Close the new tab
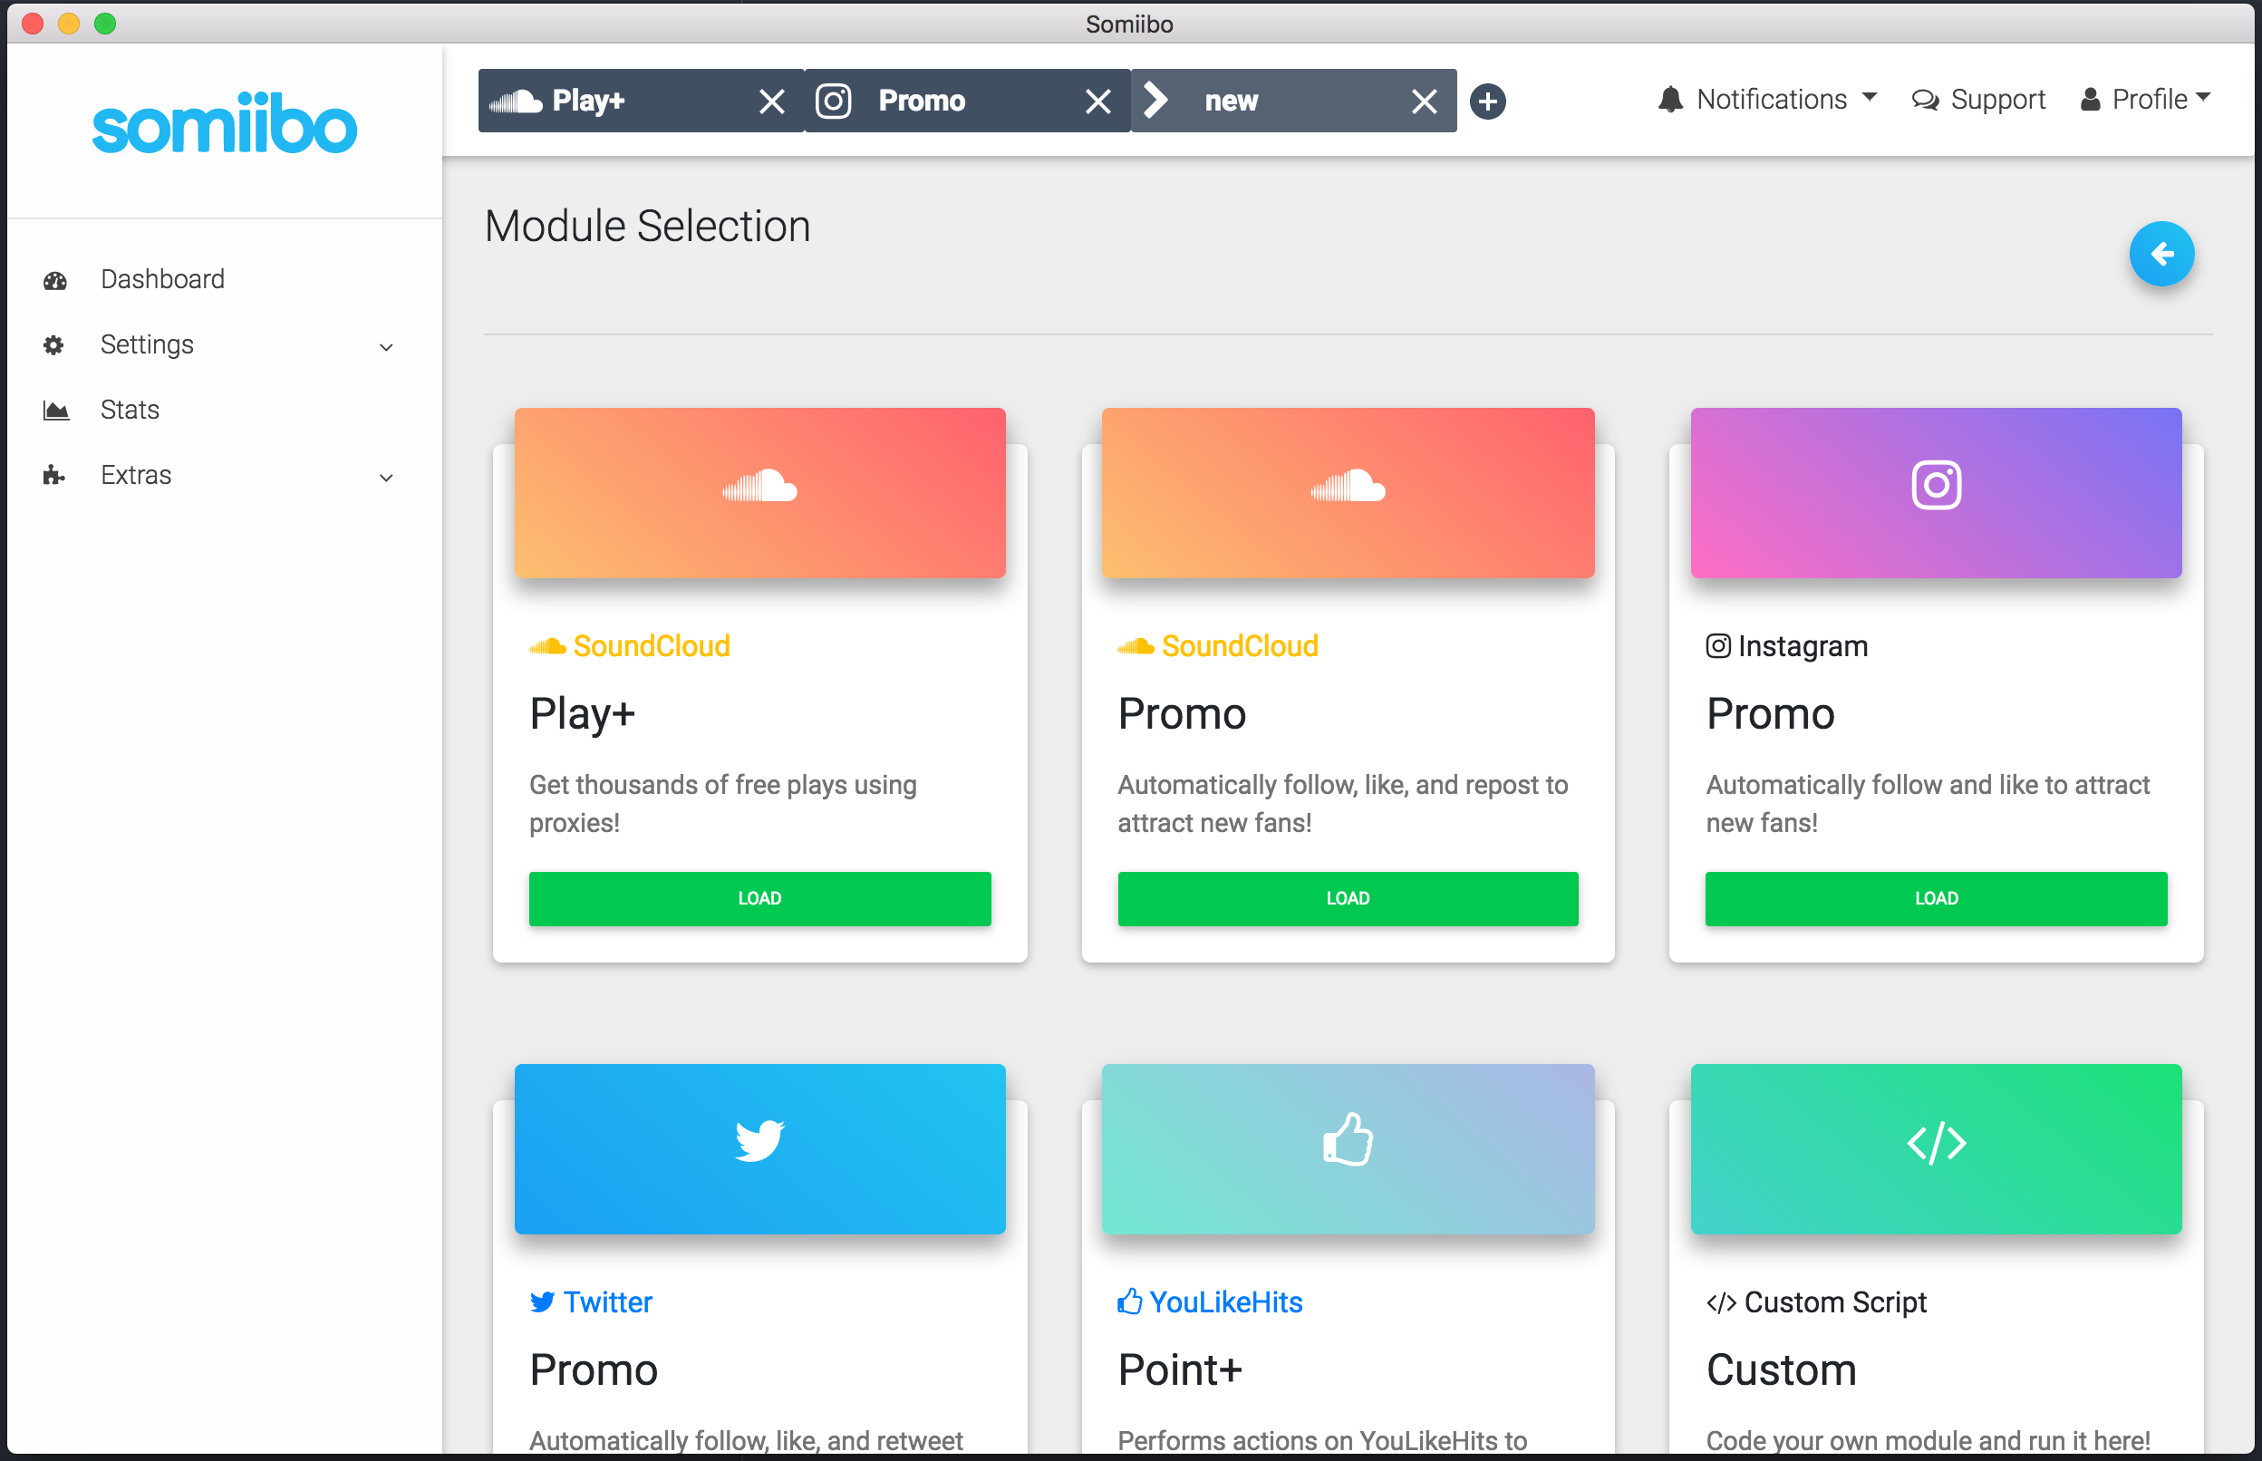 coord(1425,102)
